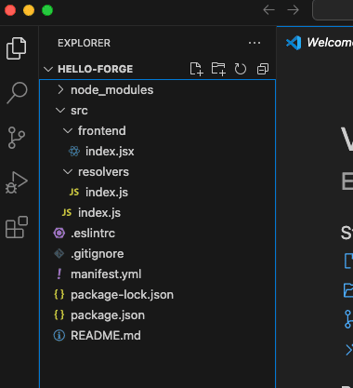Create a new folder in HELLO-FORGE

[x=218, y=69]
